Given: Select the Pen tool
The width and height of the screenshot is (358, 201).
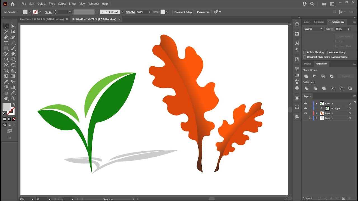Looking at the screenshot, I should [6, 37].
